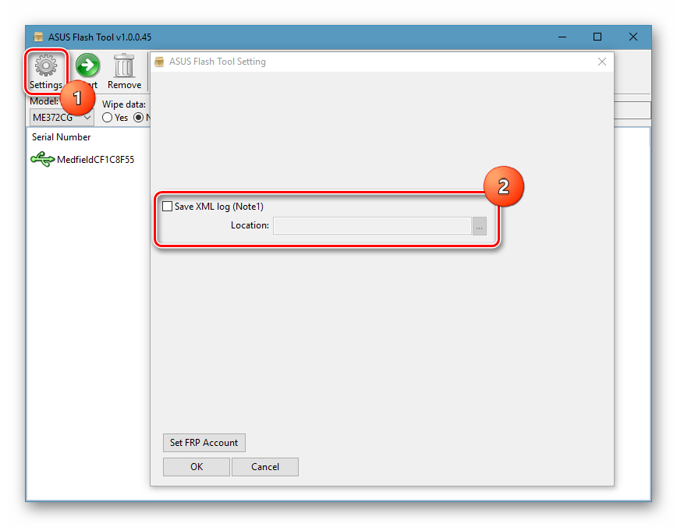Click the Serial Number column header
The image size is (677, 527).
[x=62, y=137]
